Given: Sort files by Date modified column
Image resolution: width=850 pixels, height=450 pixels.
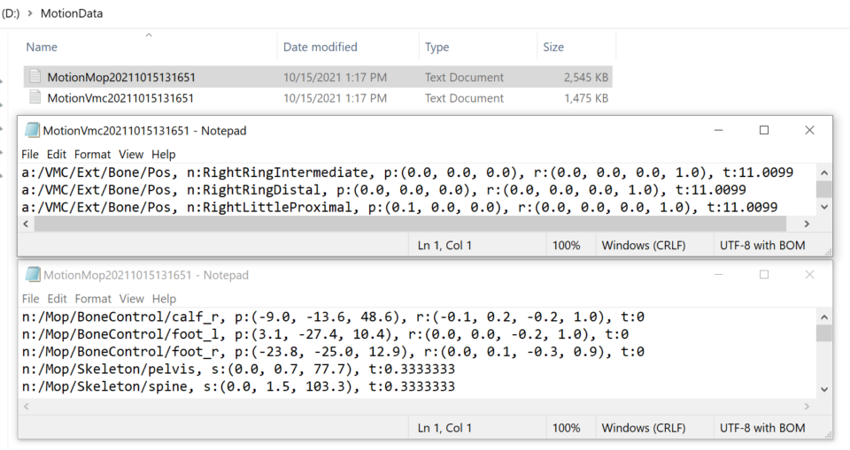Looking at the screenshot, I should 320,47.
